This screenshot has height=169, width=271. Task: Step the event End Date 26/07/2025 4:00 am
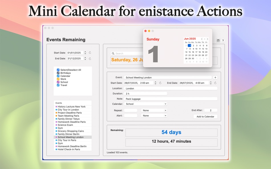tap(211, 83)
